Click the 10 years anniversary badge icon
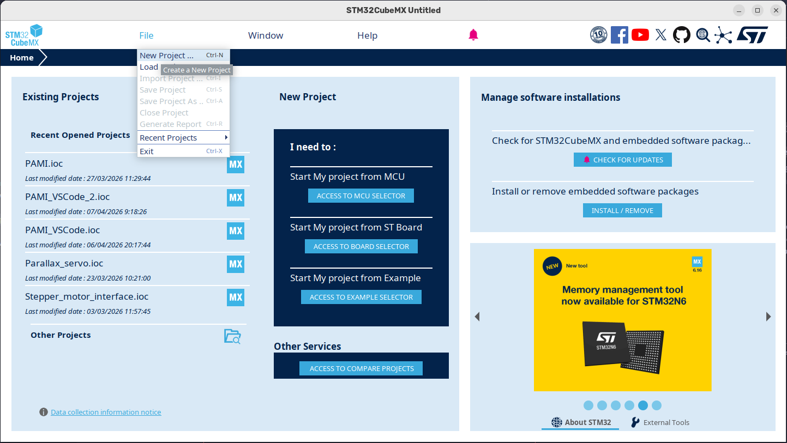 [598, 35]
